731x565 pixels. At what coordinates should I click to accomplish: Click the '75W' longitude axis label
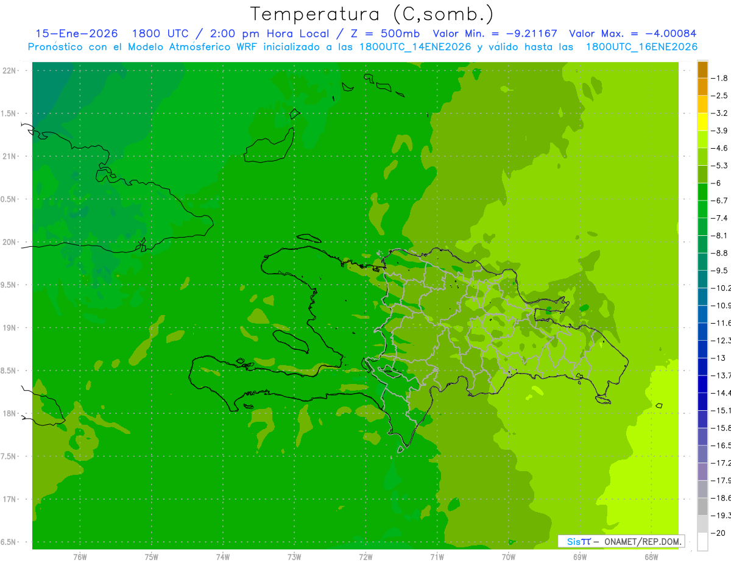[151, 556]
